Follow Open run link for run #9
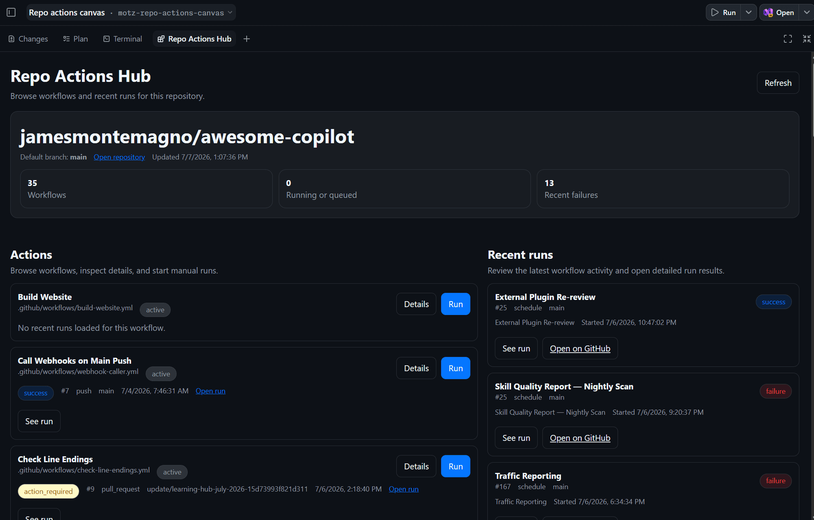 click(403, 489)
